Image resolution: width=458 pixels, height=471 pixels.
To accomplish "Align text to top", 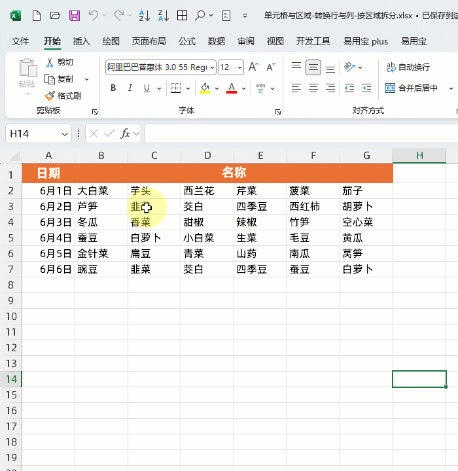I will click(296, 67).
